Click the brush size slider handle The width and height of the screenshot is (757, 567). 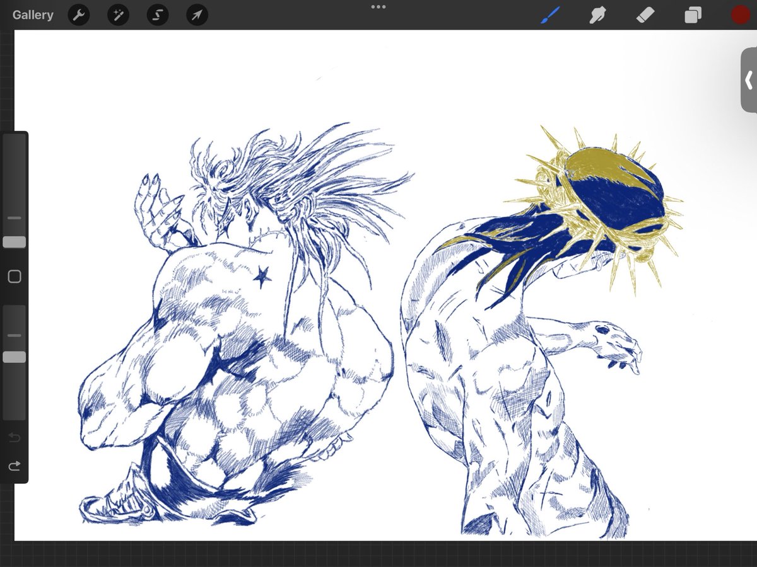(15, 242)
